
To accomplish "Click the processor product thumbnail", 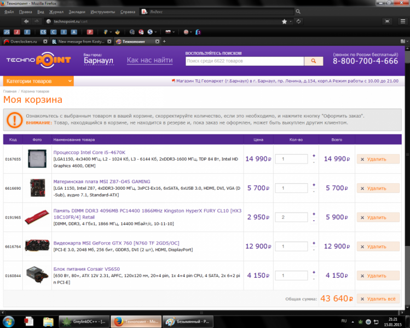I will click(x=37, y=159).
